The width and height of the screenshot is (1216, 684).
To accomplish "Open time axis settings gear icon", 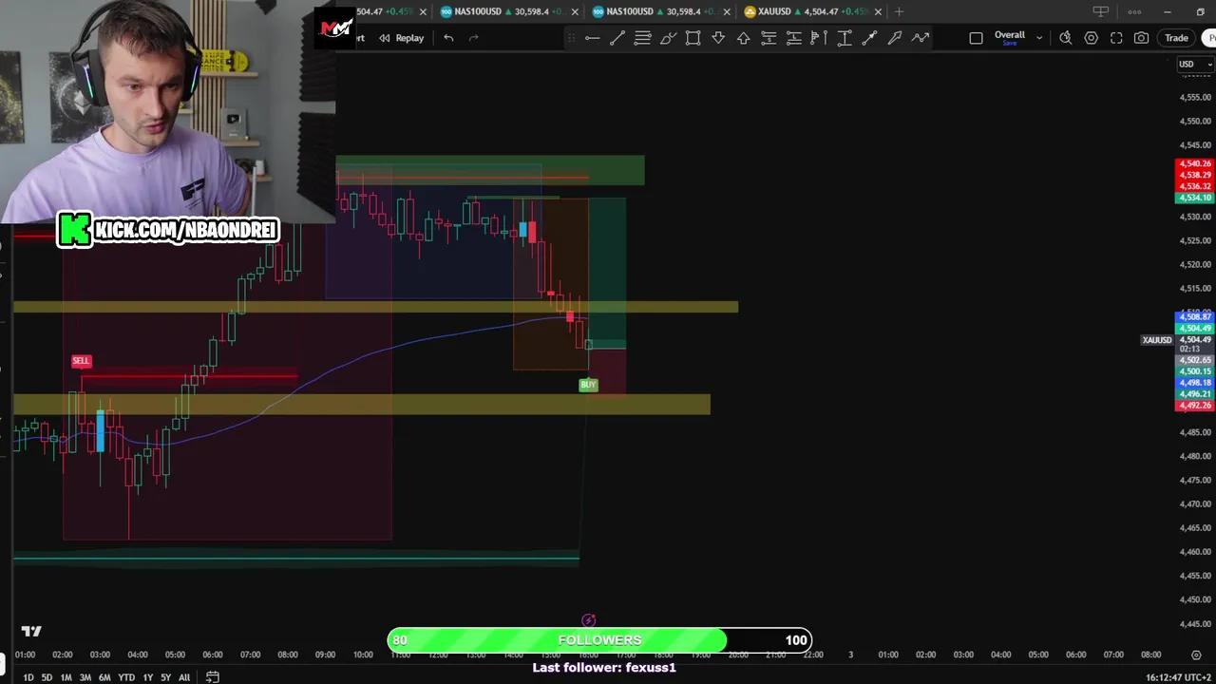I will coord(1195,655).
